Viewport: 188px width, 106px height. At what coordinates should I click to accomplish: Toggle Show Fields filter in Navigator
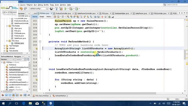coord(6,95)
